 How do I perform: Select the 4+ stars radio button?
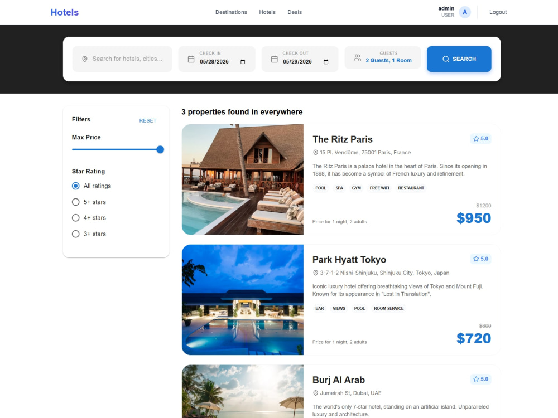pyautogui.click(x=75, y=218)
